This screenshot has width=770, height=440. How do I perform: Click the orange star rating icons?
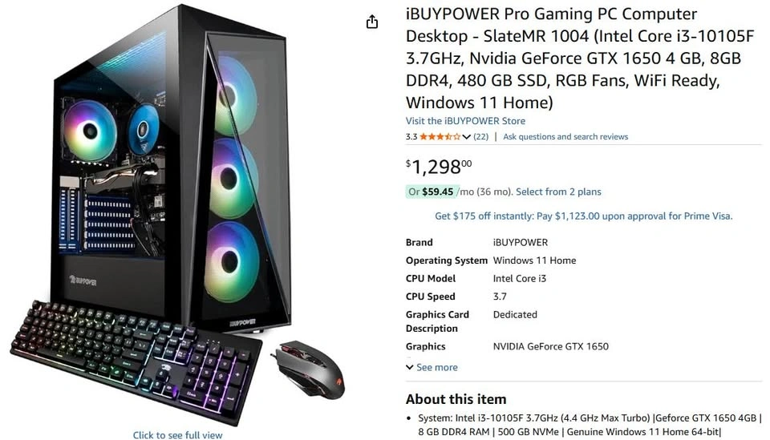pyautogui.click(x=440, y=137)
